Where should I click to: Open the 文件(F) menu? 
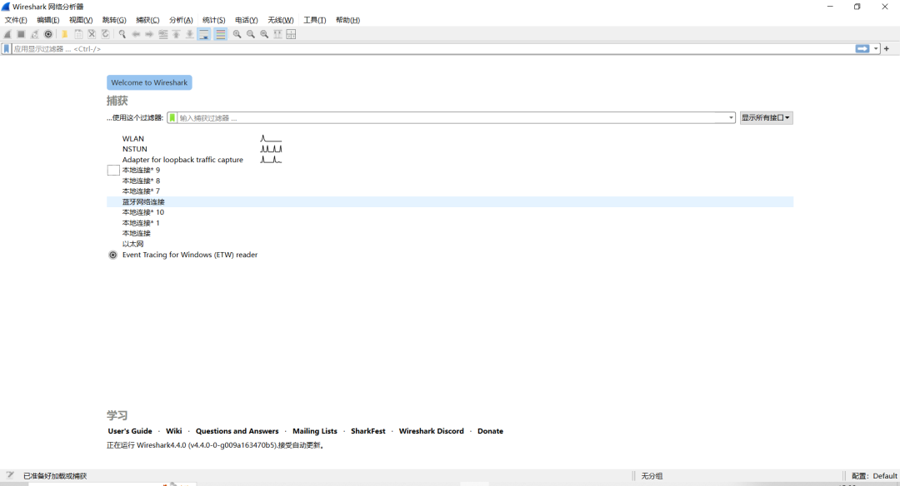16,20
